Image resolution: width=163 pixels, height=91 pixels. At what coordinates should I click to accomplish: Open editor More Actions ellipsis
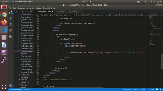pos(161,12)
